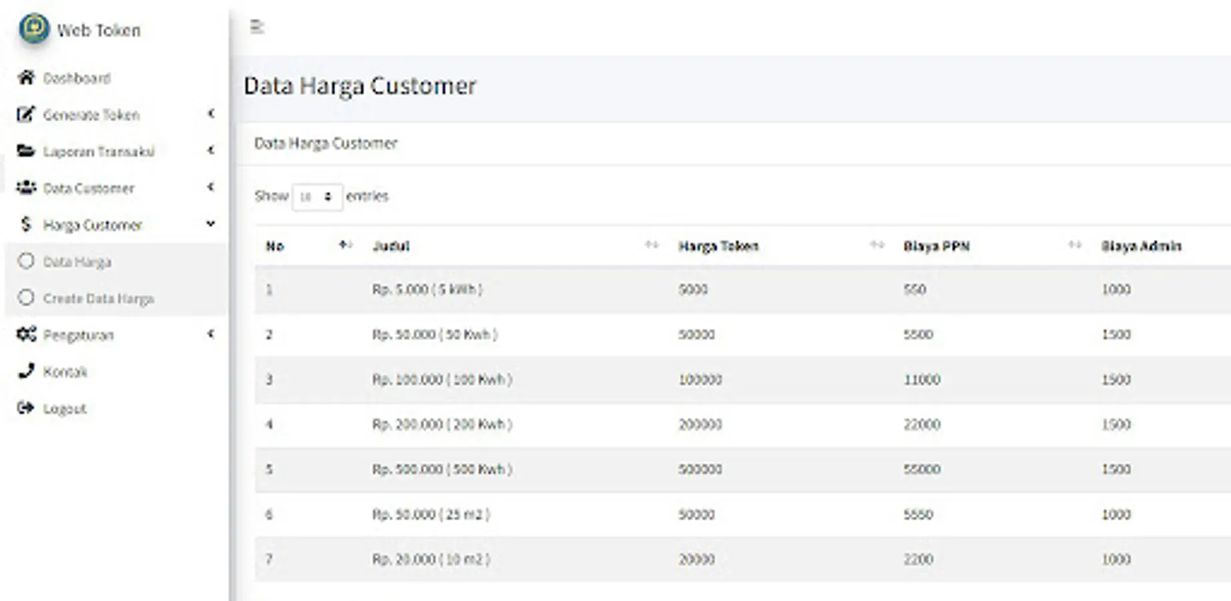Screen dimensions: 1231x601
Task: Click the Harga Customer dollar icon
Action: click(26, 224)
